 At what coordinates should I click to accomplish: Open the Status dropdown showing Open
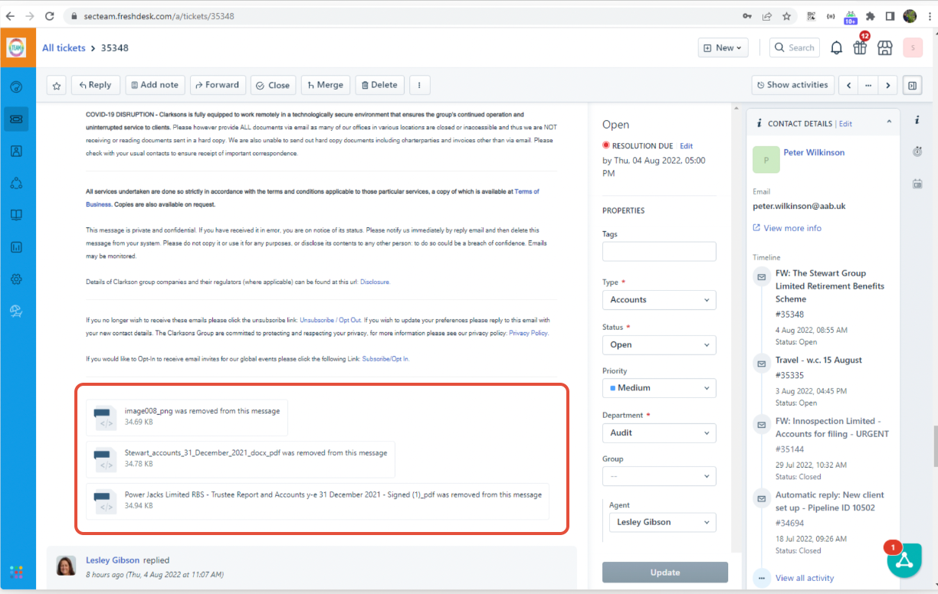pos(659,344)
